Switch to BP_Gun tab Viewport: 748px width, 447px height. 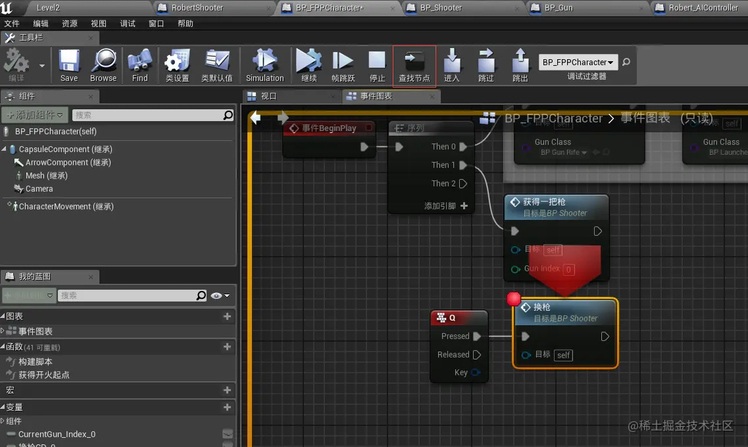point(587,8)
